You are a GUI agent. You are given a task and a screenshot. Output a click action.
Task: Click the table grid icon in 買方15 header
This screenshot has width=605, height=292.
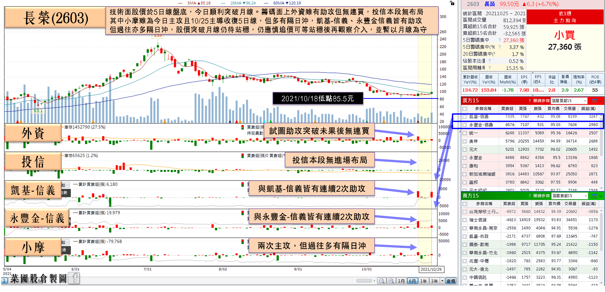[x=594, y=101]
